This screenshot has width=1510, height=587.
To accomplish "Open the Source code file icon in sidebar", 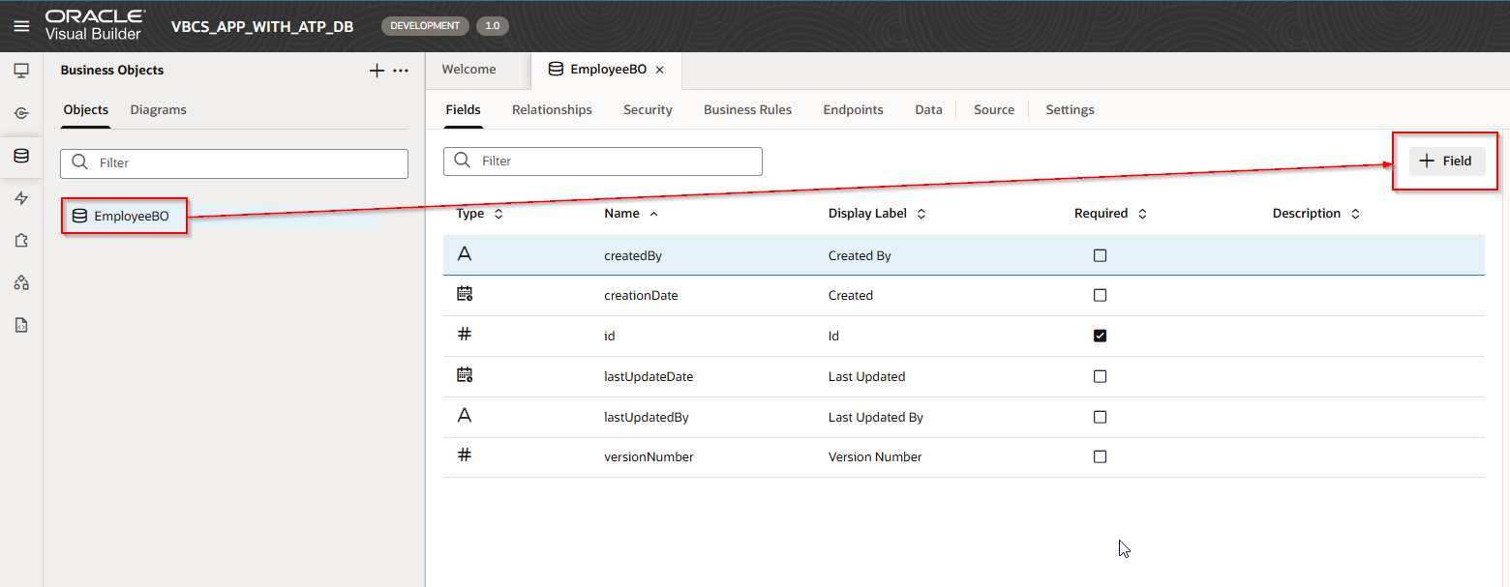I will point(21,325).
